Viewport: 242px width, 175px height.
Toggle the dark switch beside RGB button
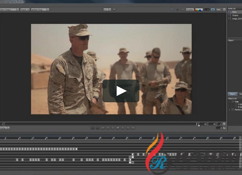tap(207, 10)
